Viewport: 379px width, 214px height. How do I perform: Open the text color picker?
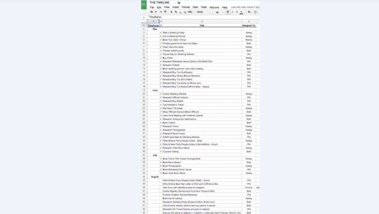click(x=241, y=12)
